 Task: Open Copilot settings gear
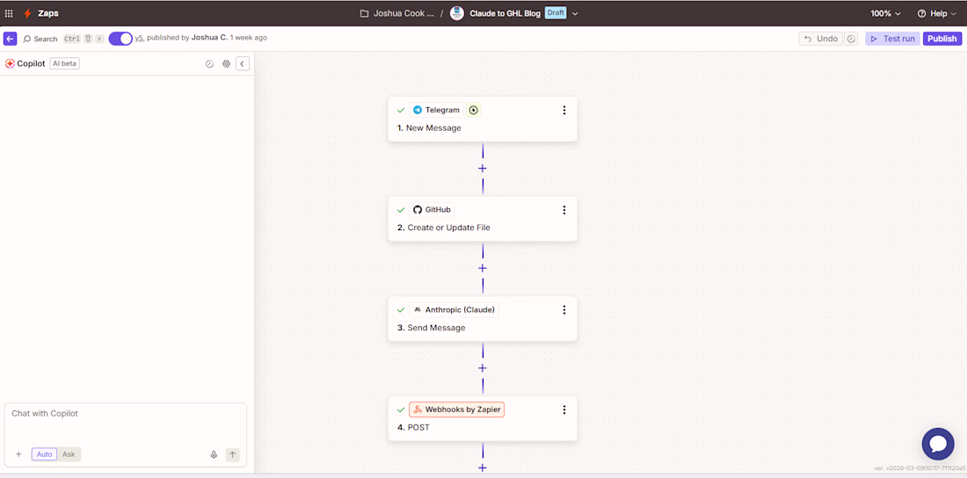tap(226, 64)
